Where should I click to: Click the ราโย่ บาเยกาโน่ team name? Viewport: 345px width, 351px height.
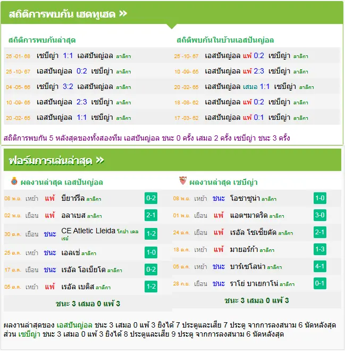tap(254, 283)
